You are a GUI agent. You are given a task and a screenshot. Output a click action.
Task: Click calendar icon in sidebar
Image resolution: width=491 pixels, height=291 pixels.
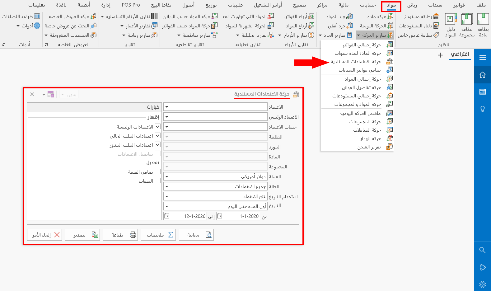pyautogui.click(x=483, y=92)
